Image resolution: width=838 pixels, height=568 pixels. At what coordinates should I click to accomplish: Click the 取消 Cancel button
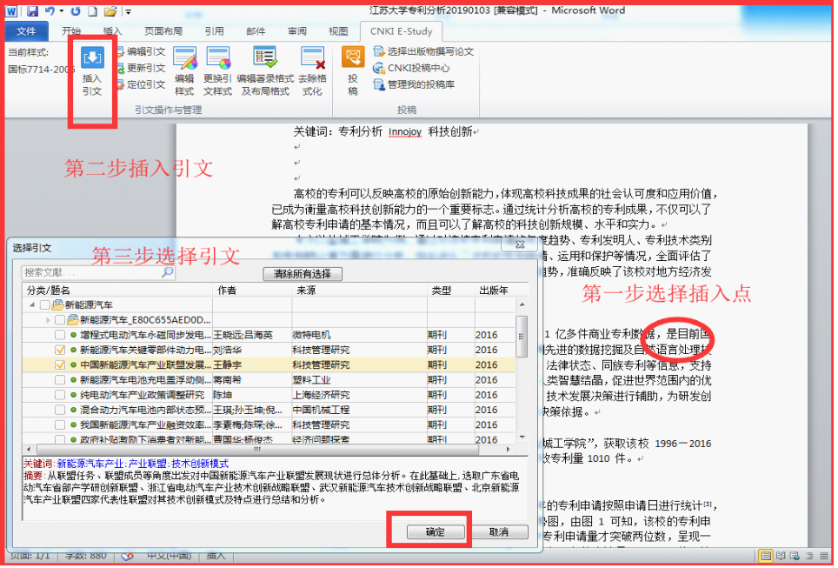pos(499,532)
